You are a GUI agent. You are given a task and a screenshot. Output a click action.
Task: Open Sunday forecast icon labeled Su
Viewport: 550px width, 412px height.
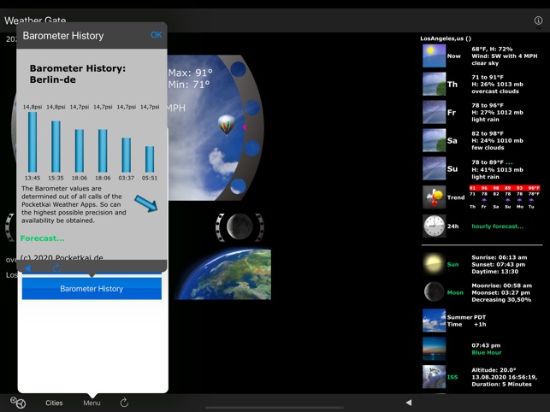click(x=434, y=168)
